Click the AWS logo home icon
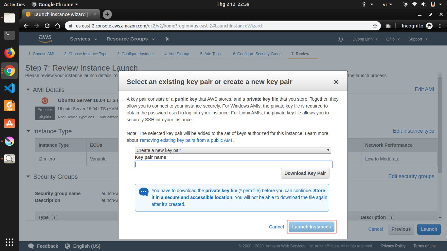447x251 pixels. click(45, 39)
